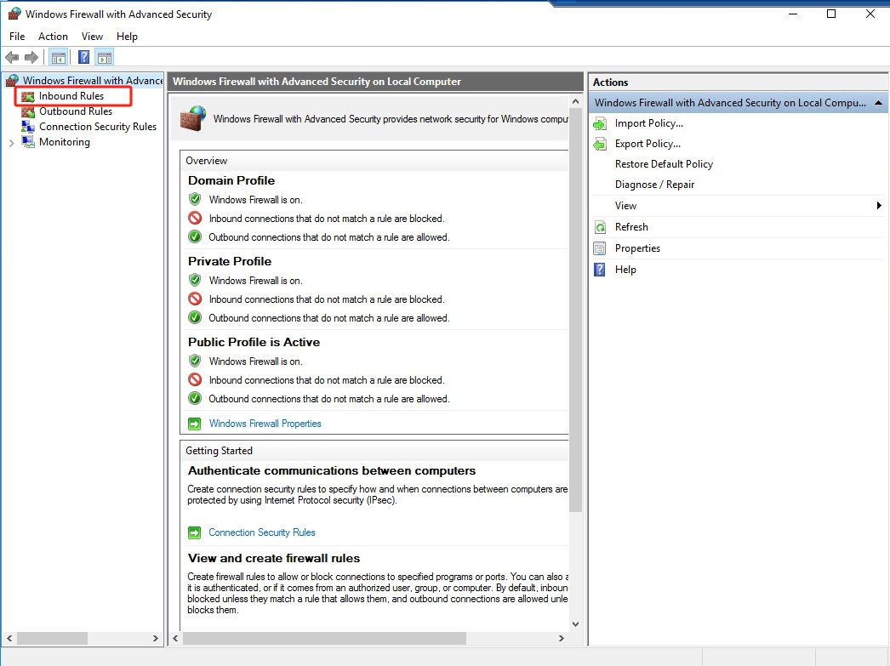The width and height of the screenshot is (890, 666).
Task: Open the View submenu arrow in Actions
Action: 879,206
